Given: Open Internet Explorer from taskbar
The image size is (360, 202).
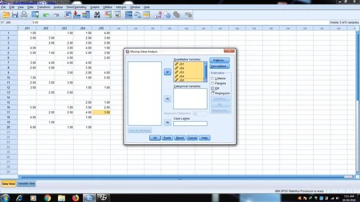Looking at the screenshot, I should 19,198.
